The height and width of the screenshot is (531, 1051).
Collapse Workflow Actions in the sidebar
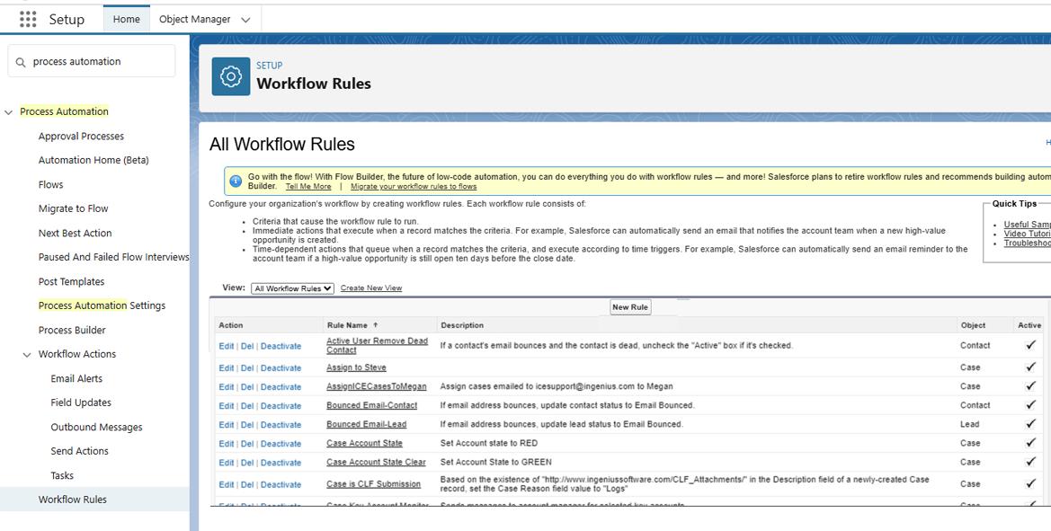tap(26, 354)
